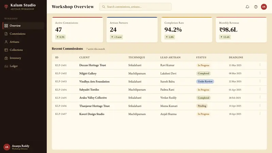Image resolution: width=272 pixels, height=153 pixels.
Task: Click In Progress status for Kaveri Design Studio
Action: coord(203,114)
